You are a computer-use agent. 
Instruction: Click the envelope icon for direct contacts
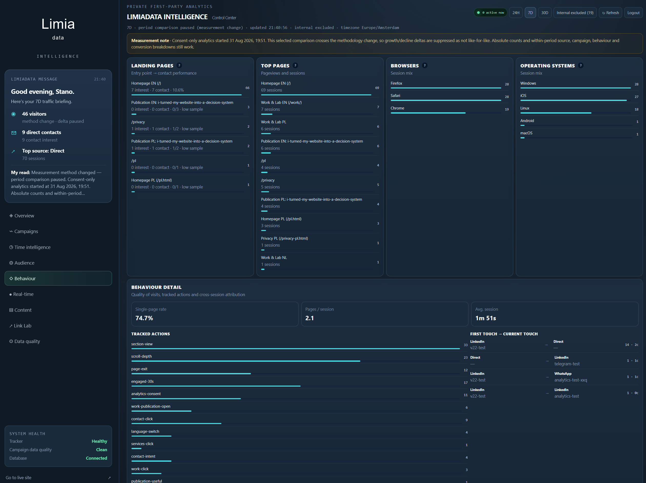coord(13,133)
